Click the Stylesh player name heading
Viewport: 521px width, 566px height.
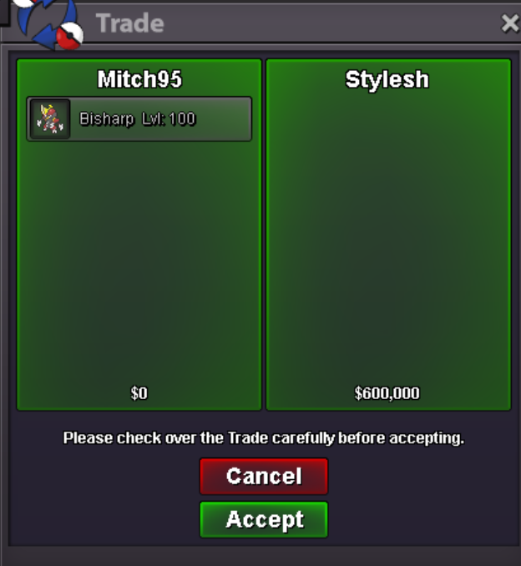point(387,79)
